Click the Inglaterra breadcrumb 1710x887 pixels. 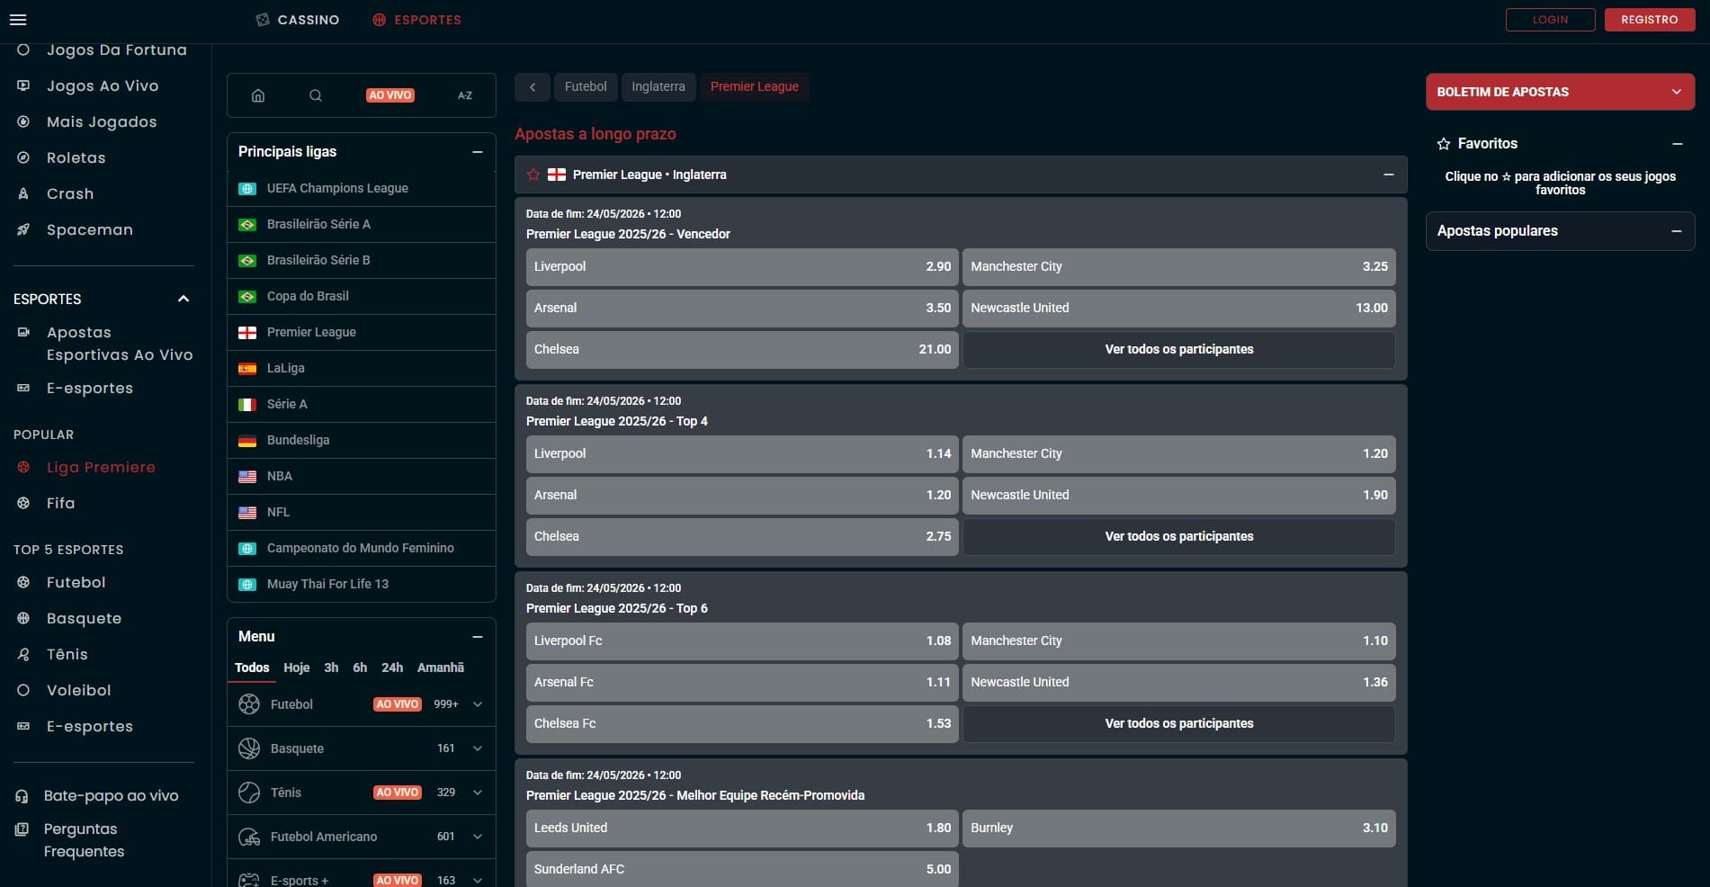point(658,87)
